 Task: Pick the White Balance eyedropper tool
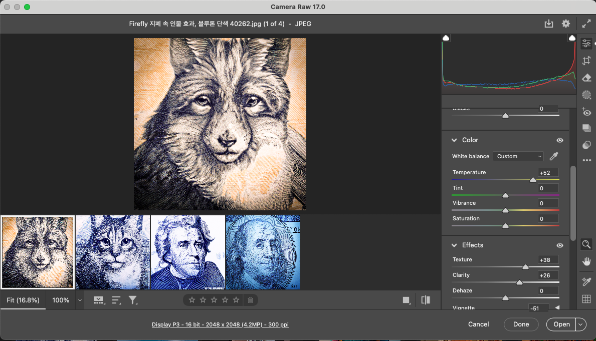(554, 156)
